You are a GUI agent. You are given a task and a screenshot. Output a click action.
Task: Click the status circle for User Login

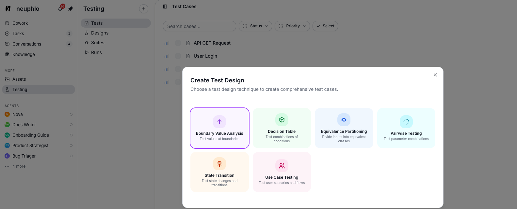(178, 56)
